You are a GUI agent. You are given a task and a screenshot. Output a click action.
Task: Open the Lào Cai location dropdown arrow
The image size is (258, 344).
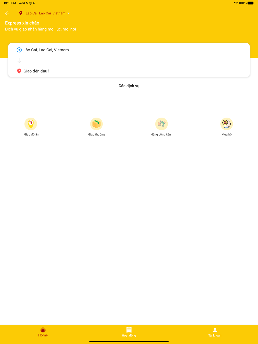click(x=69, y=13)
